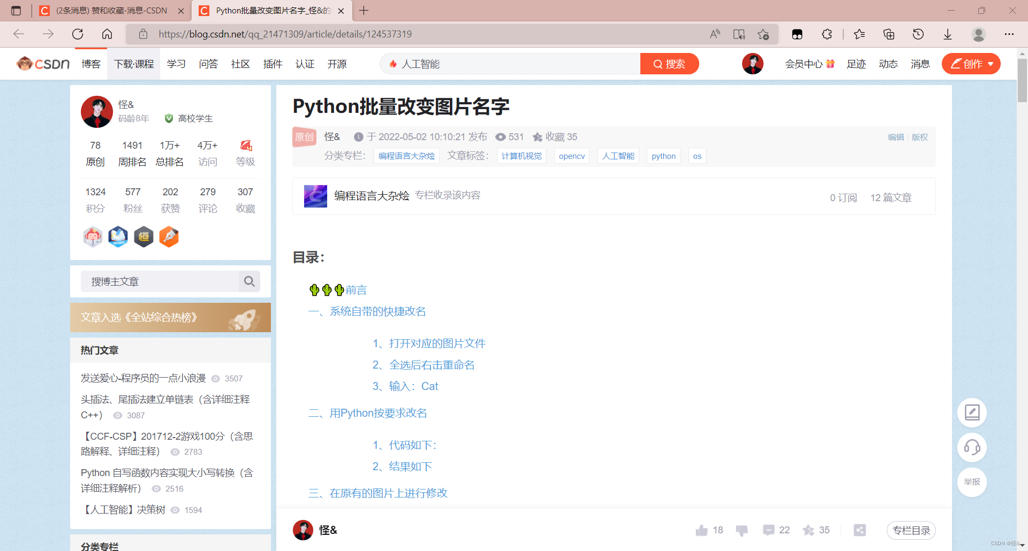Click the headset customer service icon

pos(972,448)
